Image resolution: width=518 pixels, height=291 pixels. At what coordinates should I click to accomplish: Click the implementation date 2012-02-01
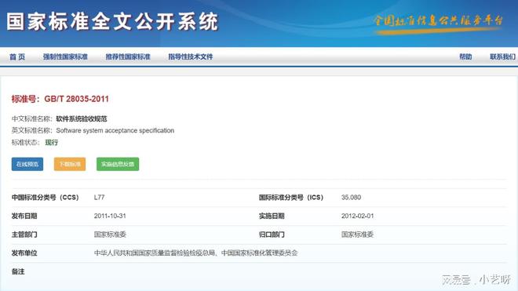(357, 216)
